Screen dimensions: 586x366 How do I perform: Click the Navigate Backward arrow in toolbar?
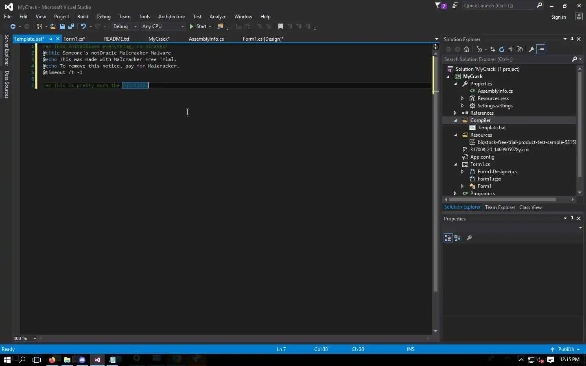(x=13, y=26)
